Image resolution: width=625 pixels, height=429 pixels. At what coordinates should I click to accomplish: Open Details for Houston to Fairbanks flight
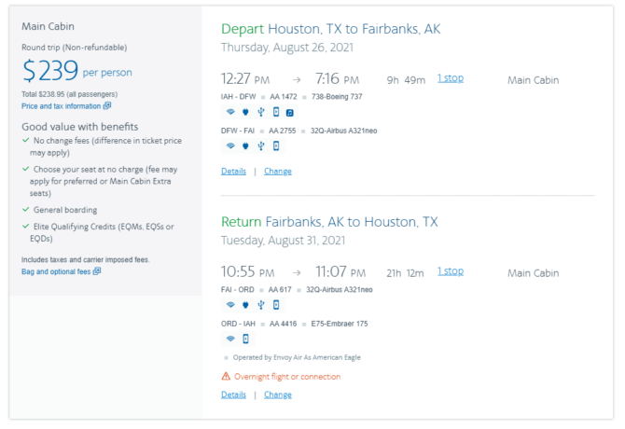(233, 171)
